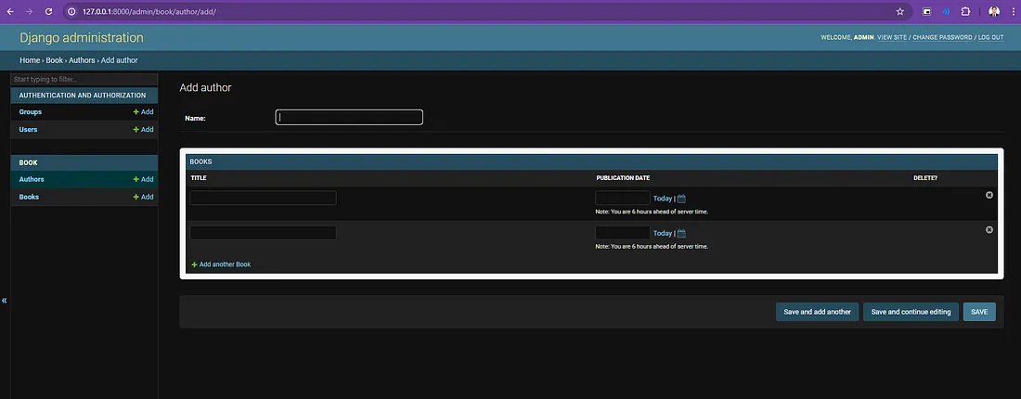
Task: Click the second book Title field
Action: 263,232
